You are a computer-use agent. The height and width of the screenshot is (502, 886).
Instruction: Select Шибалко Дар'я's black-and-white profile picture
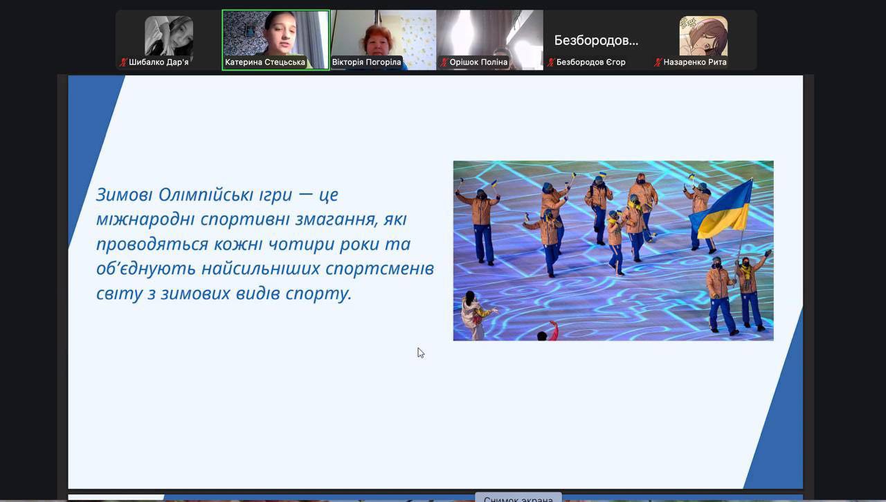click(x=168, y=35)
